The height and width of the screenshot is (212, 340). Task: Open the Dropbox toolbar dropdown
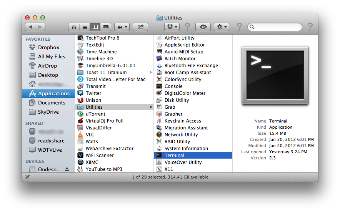[172, 27]
